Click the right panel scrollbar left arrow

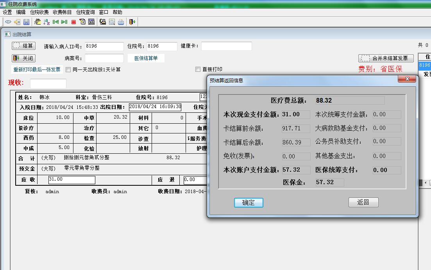pos(426,183)
